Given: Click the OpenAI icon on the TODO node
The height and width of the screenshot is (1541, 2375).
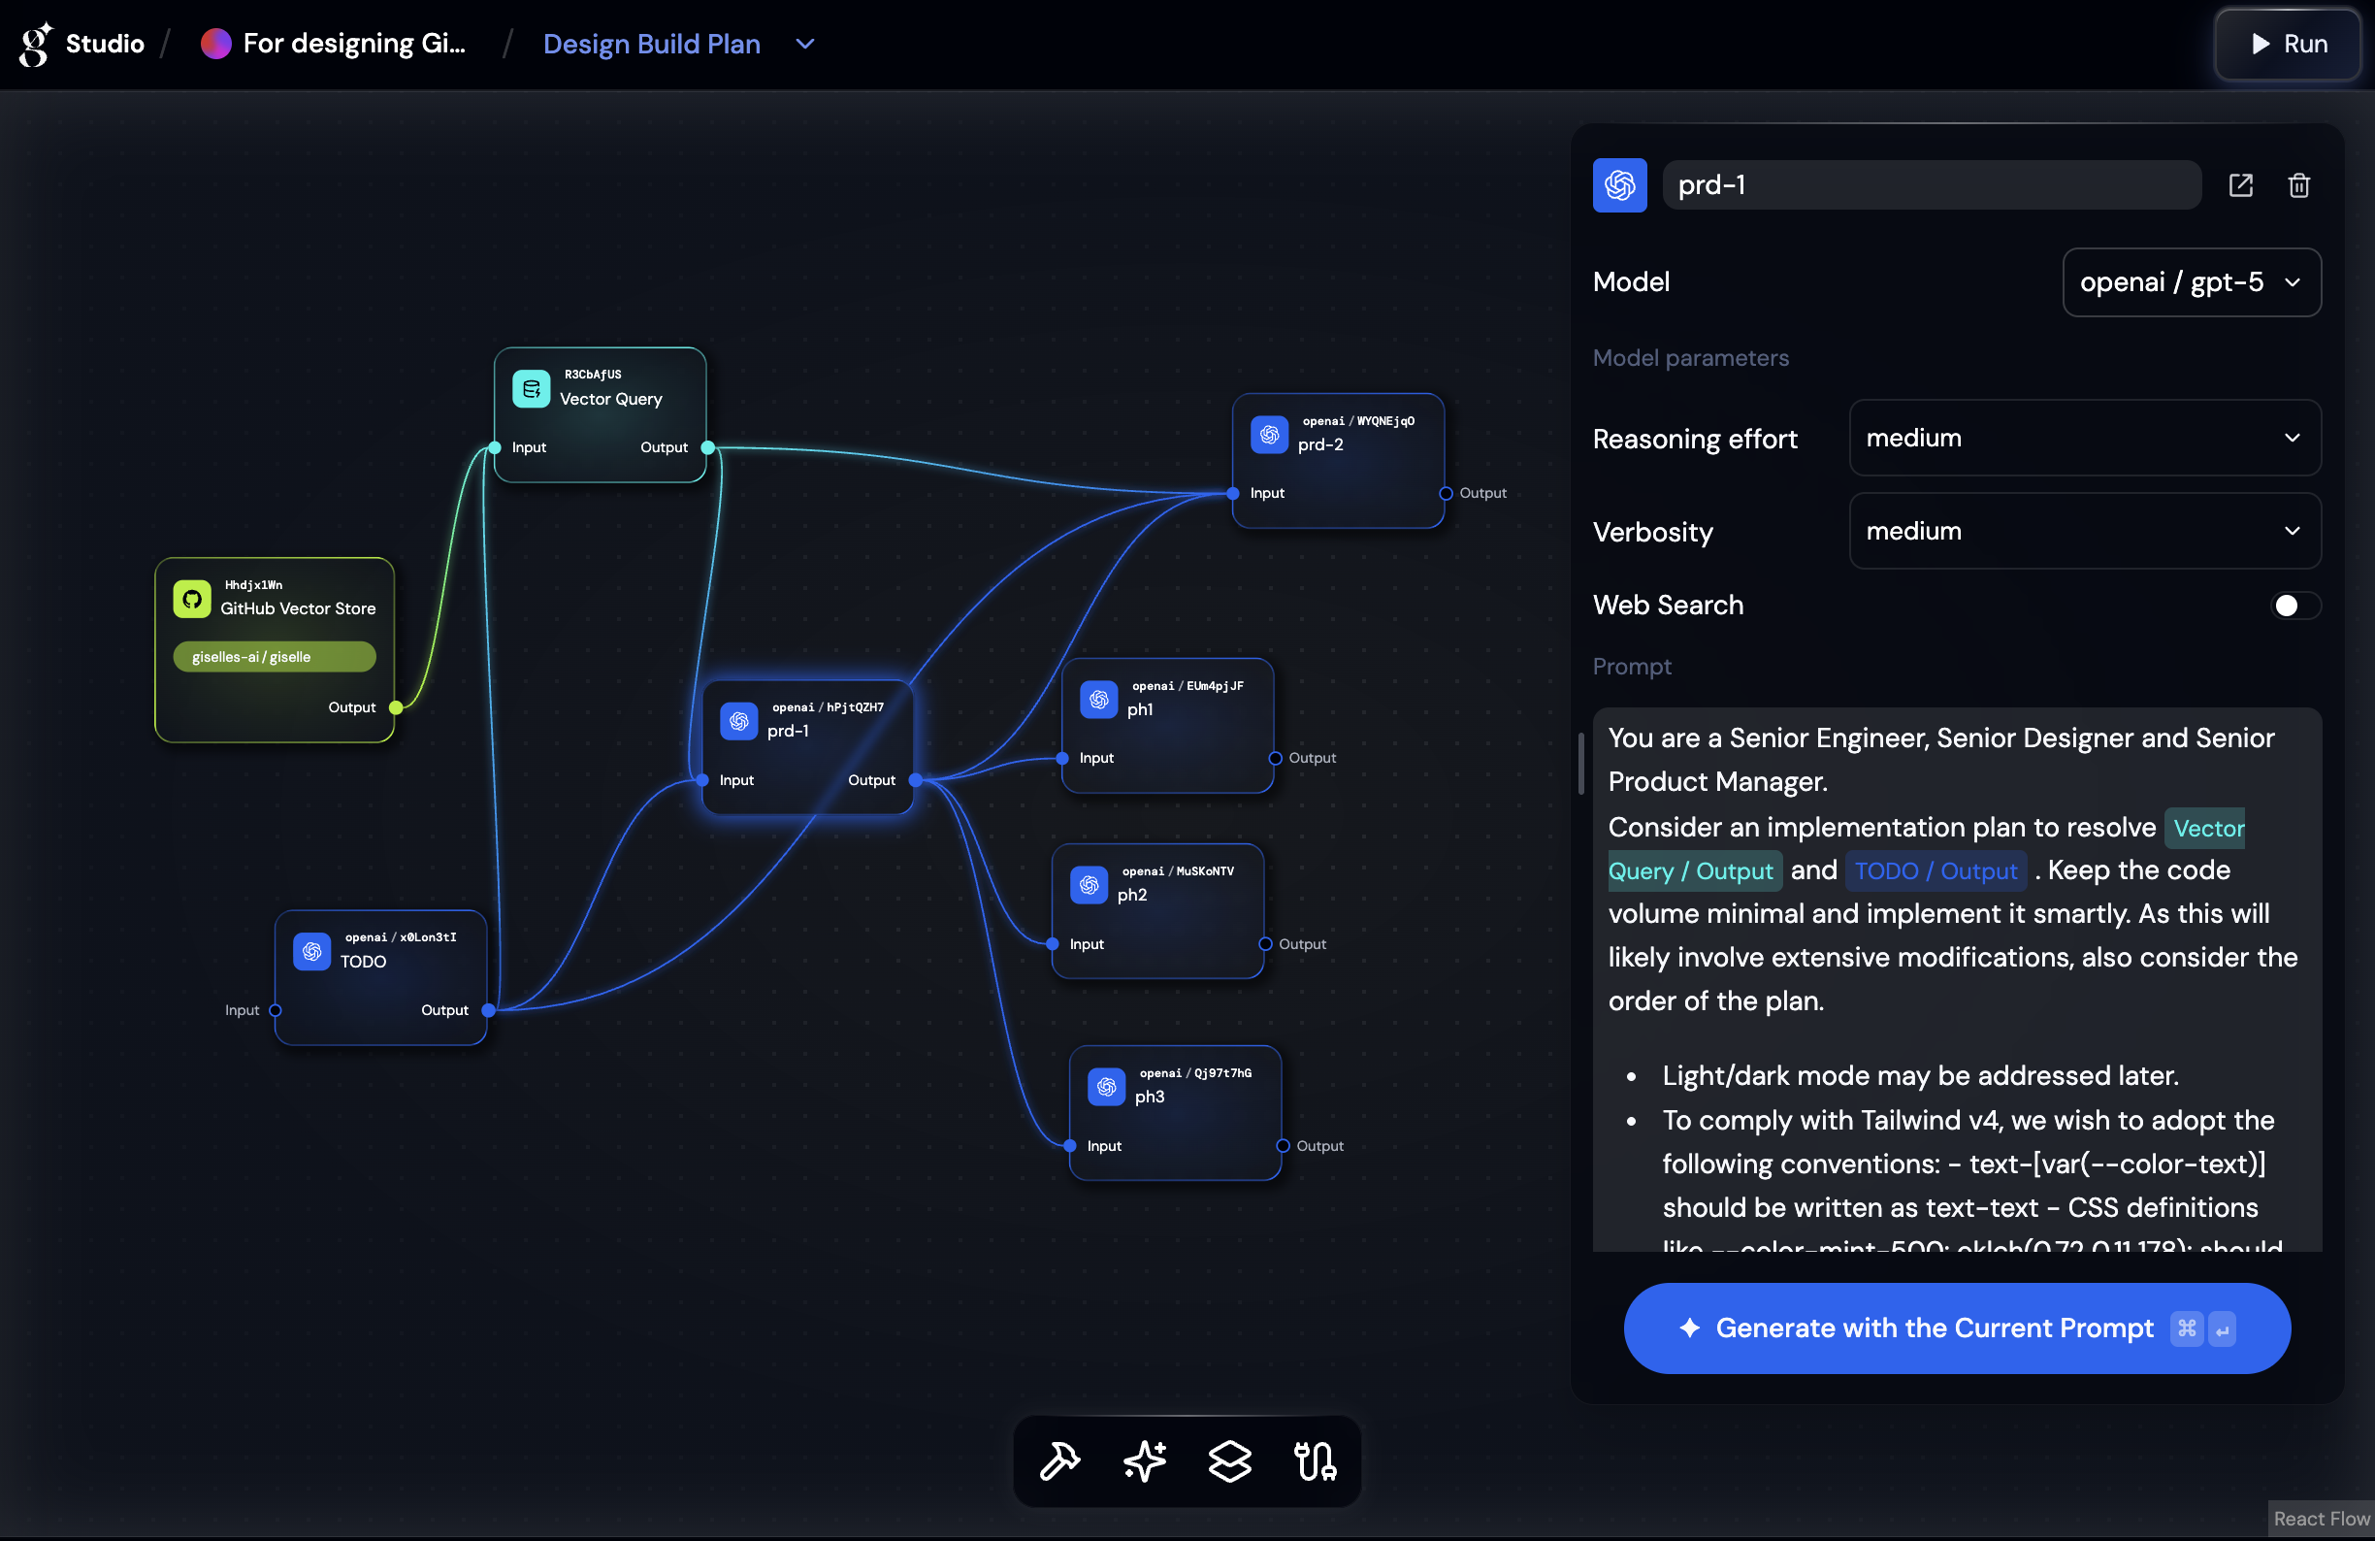Looking at the screenshot, I should (x=311, y=951).
